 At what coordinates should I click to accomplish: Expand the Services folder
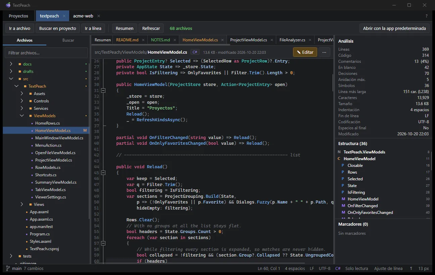click(x=22, y=108)
